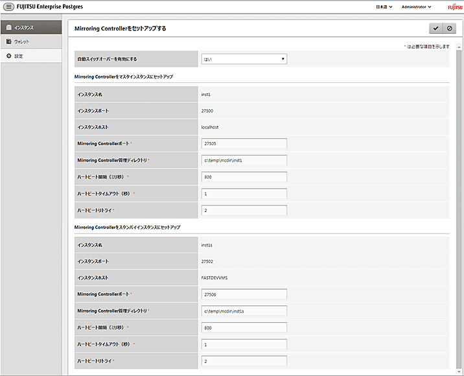Click master heartbeat interval field 800
Screen dimensions: 464x376
pos(244,177)
